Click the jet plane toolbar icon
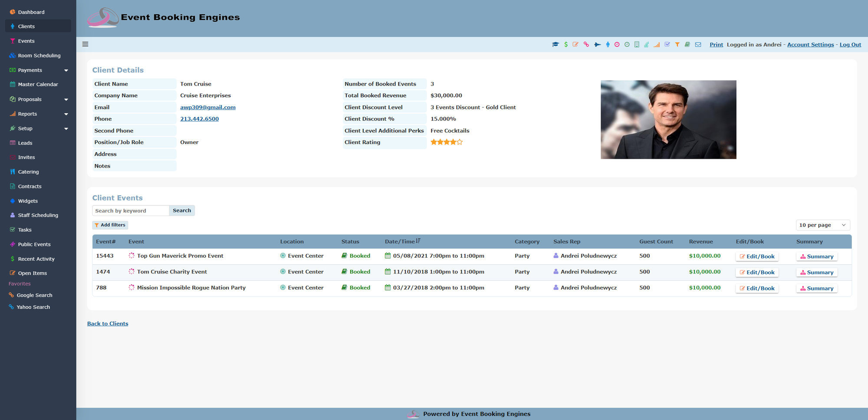The width and height of the screenshot is (868, 420). 597,45
